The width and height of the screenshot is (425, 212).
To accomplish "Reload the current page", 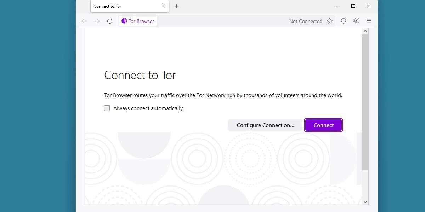I will point(110,21).
